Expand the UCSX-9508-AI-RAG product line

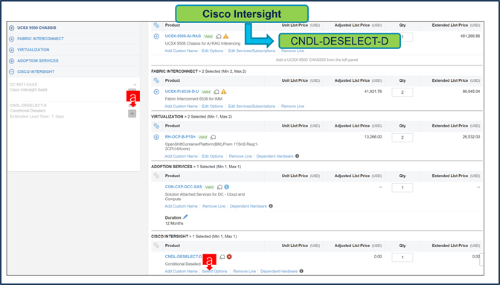pyautogui.click(x=156, y=36)
